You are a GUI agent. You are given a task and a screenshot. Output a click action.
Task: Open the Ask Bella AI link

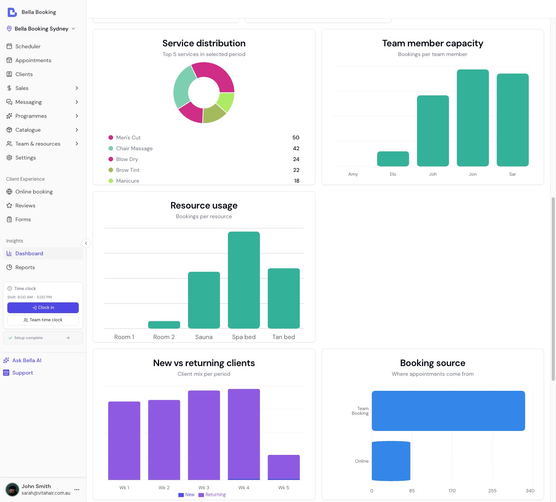(x=22, y=360)
